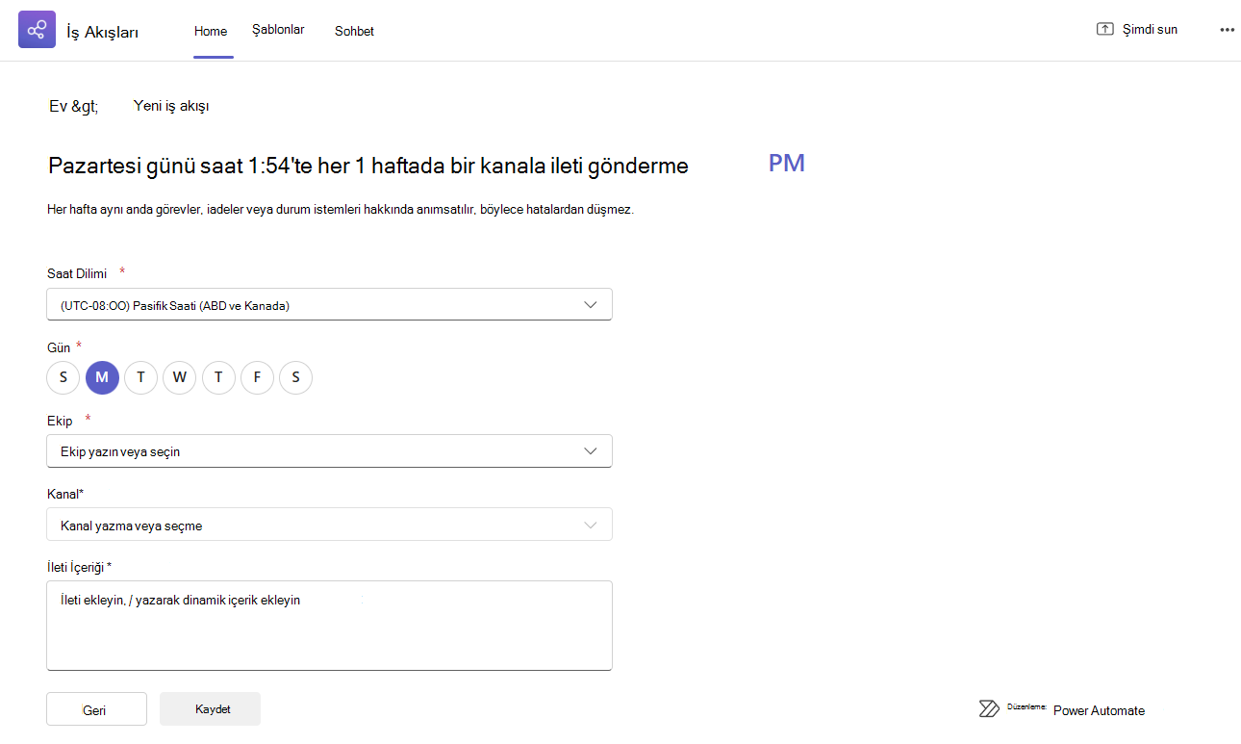Open the Sohbet tab

click(x=354, y=31)
